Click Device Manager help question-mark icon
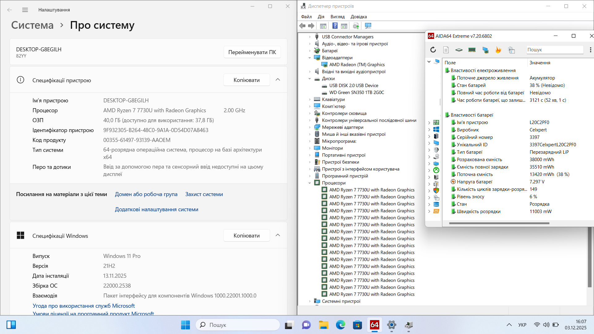Image resolution: width=594 pixels, height=334 pixels. tap(335, 26)
